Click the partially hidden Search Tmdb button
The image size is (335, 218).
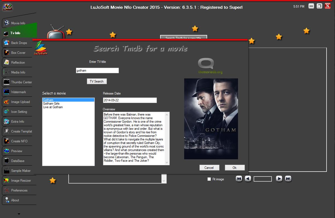click(183, 37)
